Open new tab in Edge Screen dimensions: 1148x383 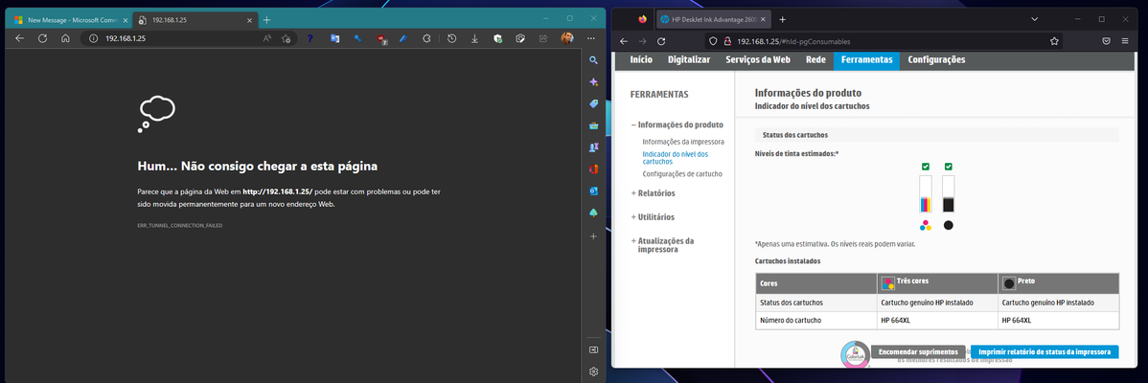click(267, 20)
